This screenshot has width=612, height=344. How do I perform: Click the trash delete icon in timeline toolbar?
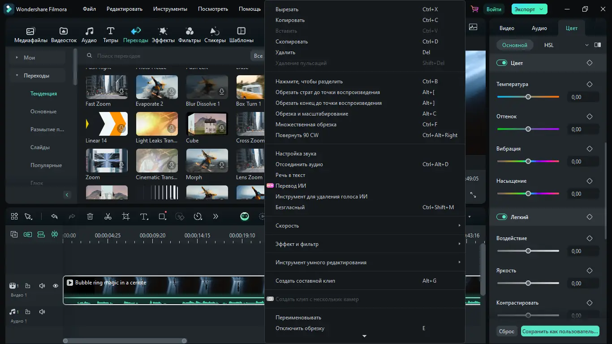[x=90, y=216]
